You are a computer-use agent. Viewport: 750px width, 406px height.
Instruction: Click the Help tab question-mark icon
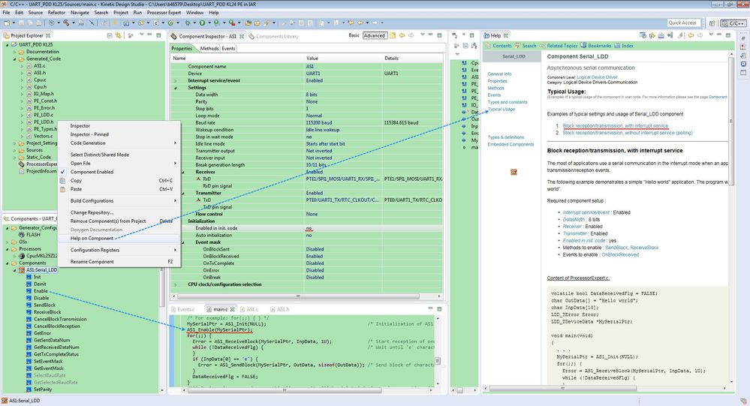[486, 35]
